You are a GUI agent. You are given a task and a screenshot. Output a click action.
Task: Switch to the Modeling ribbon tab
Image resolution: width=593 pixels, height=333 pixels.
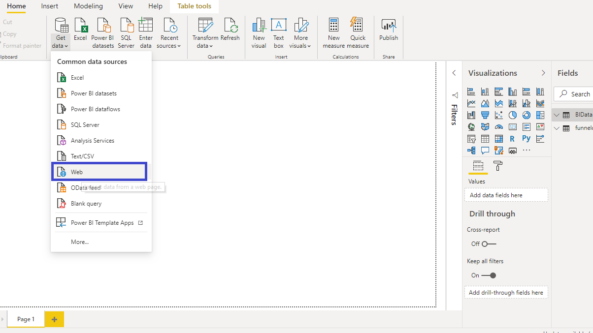coord(88,6)
